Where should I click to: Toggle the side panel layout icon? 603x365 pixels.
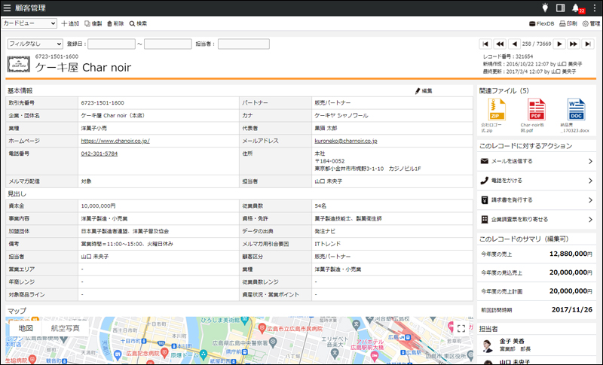[x=560, y=8]
